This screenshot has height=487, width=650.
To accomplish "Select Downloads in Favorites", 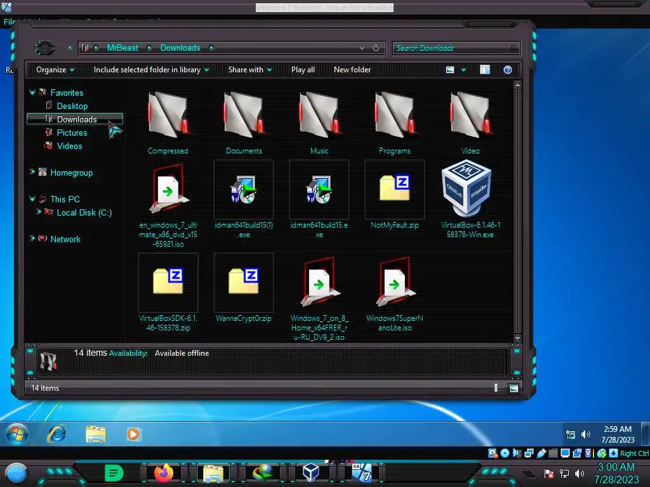I will click(x=75, y=119).
